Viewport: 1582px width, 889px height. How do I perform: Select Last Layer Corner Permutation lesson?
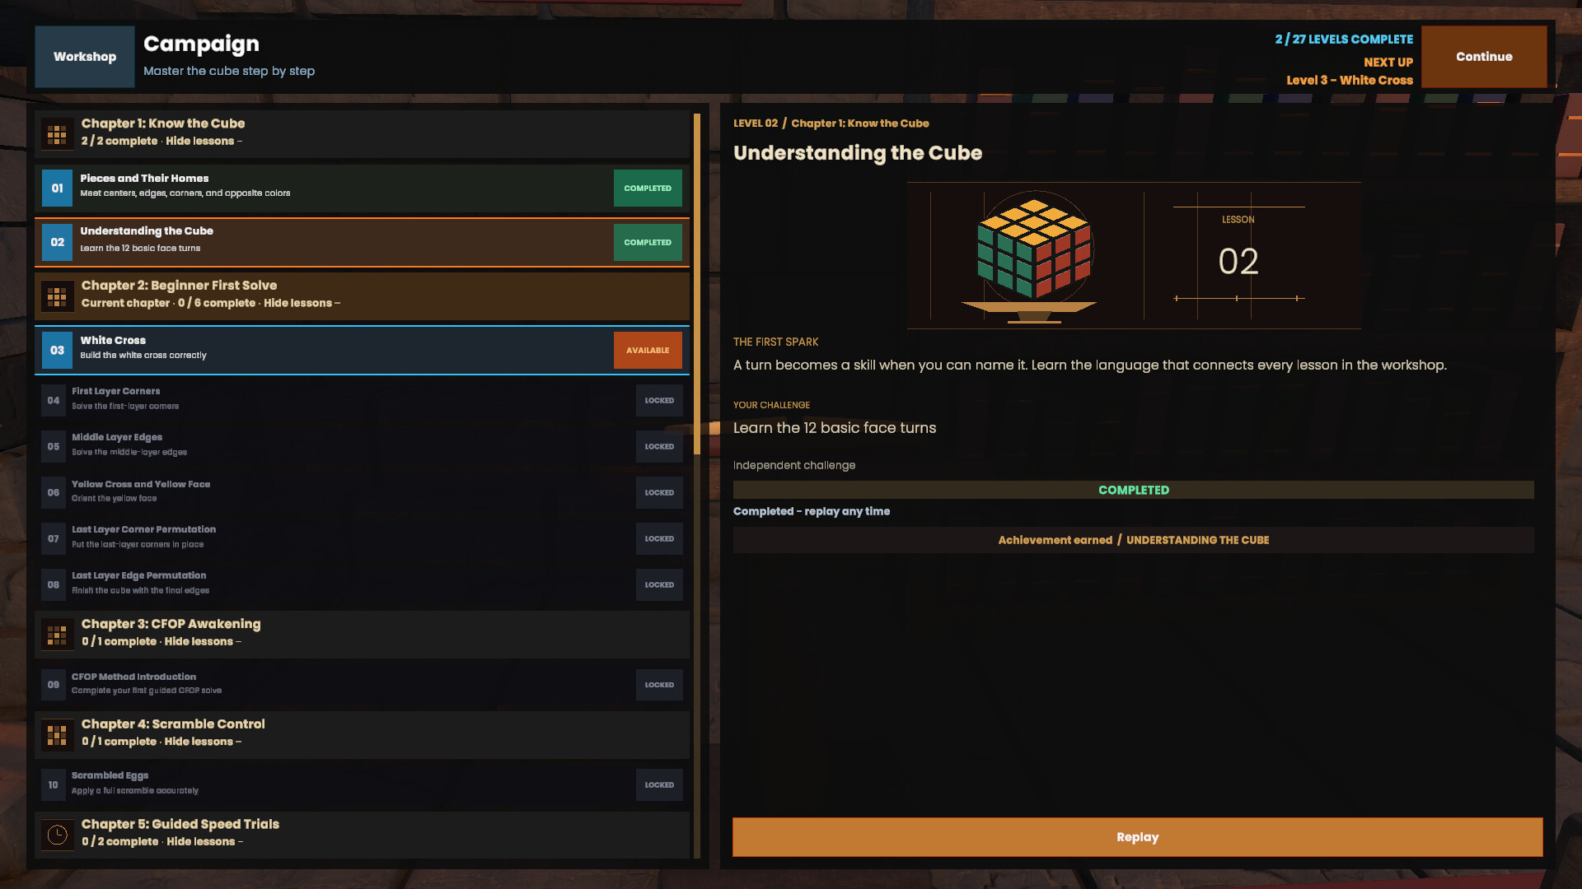362,539
